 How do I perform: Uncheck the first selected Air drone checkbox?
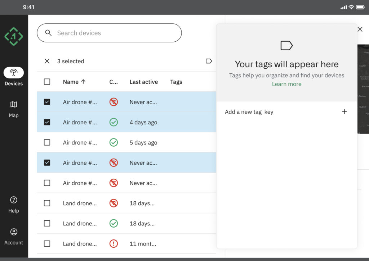tap(47, 102)
